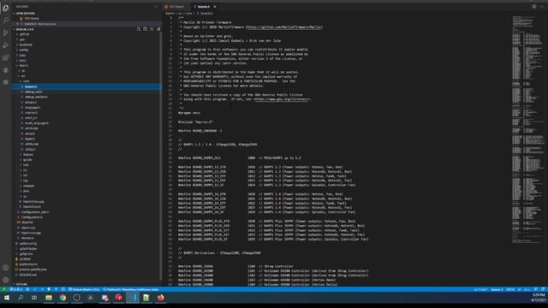Expand the config folder
The image size is (548, 308).
click(24, 50)
